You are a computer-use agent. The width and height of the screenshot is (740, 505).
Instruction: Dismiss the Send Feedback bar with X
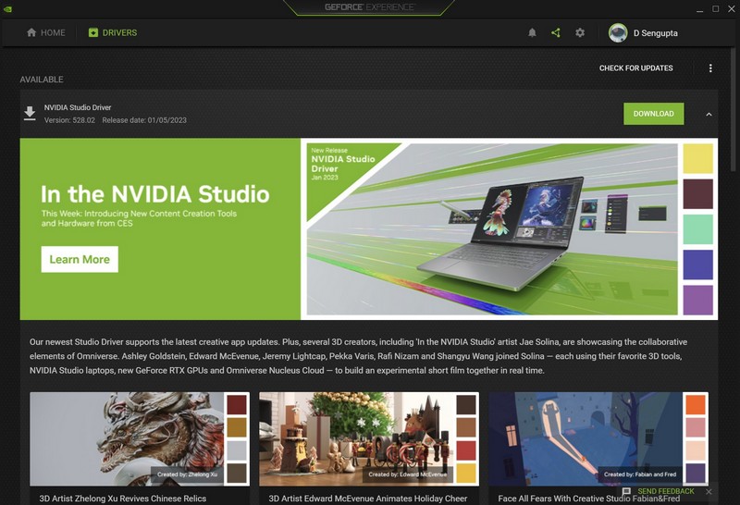click(x=709, y=492)
